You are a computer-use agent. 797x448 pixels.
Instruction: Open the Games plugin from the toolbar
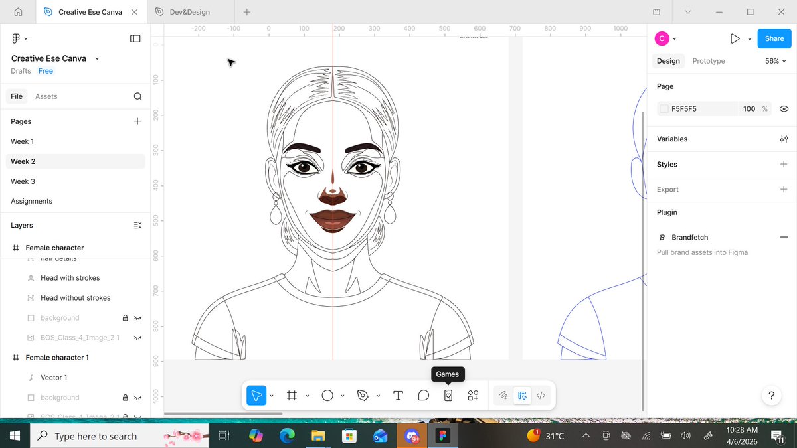[x=448, y=395]
